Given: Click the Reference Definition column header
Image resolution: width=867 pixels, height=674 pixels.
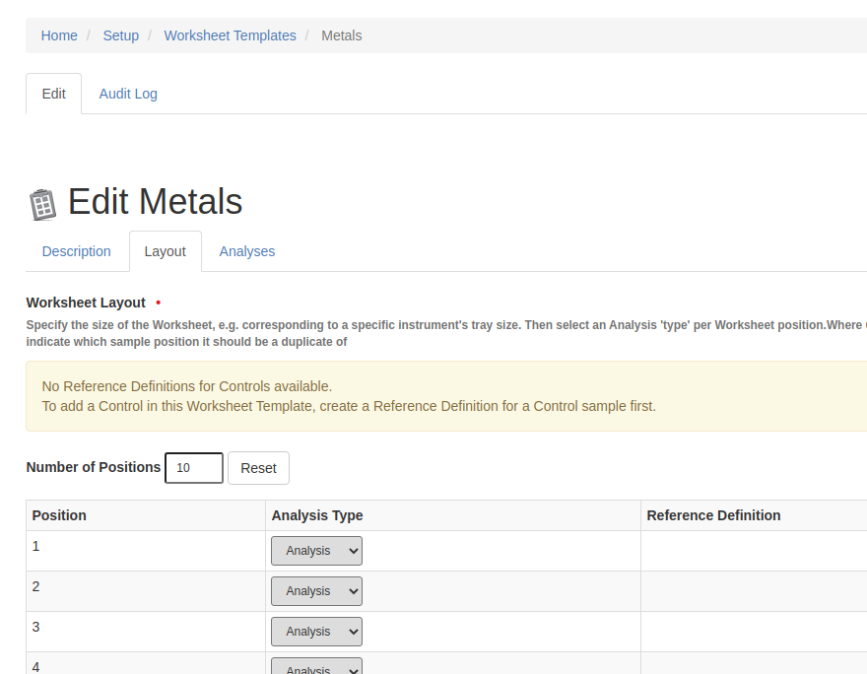Looking at the screenshot, I should coord(713,514).
